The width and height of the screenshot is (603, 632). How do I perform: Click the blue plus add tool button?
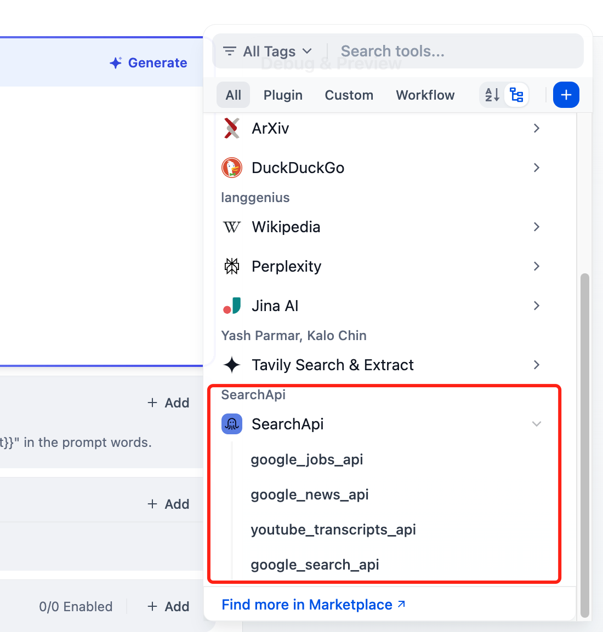tap(566, 95)
